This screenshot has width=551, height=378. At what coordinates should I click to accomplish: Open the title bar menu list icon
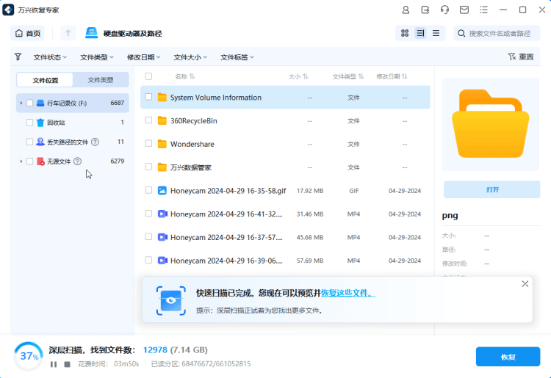pos(483,10)
